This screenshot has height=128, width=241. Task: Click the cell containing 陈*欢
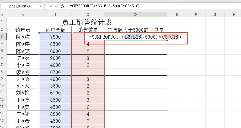pos(23,37)
